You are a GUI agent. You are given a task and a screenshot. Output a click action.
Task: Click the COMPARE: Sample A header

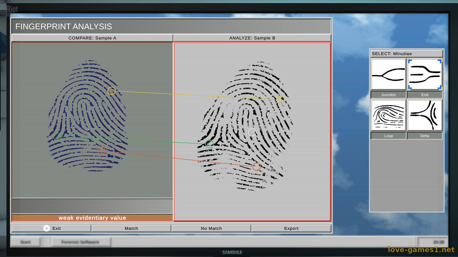click(92, 38)
